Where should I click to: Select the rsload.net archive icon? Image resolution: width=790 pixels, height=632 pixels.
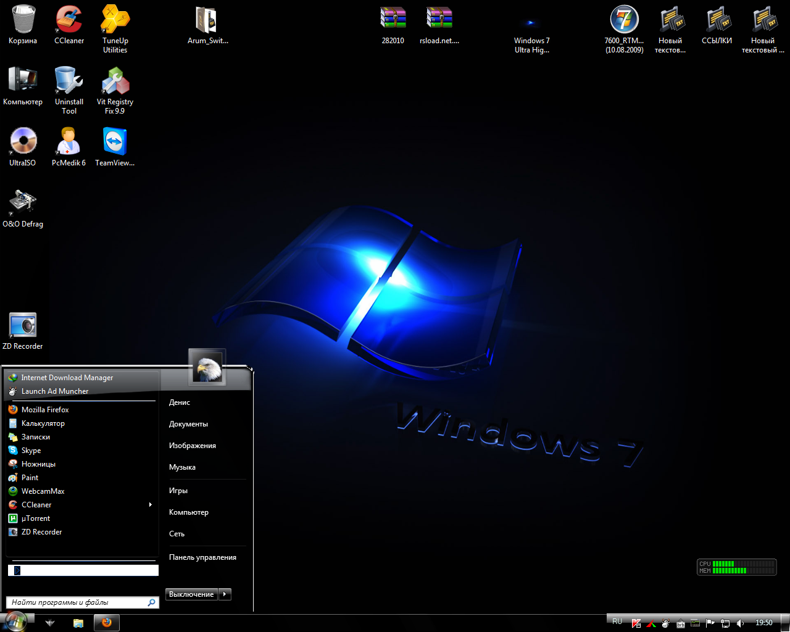(x=439, y=25)
